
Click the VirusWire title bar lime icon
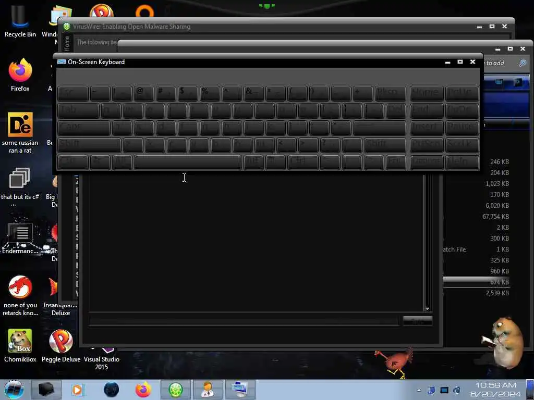pyautogui.click(x=67, y=26)
